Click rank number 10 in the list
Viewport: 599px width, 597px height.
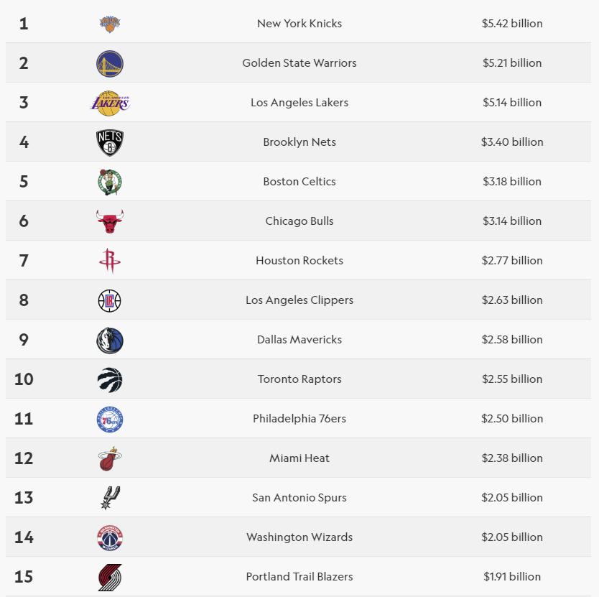pos(24,379)
